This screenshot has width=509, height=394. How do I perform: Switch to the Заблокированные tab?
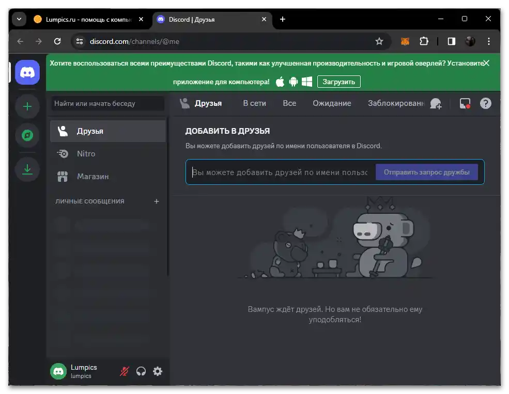coord(396,103)
